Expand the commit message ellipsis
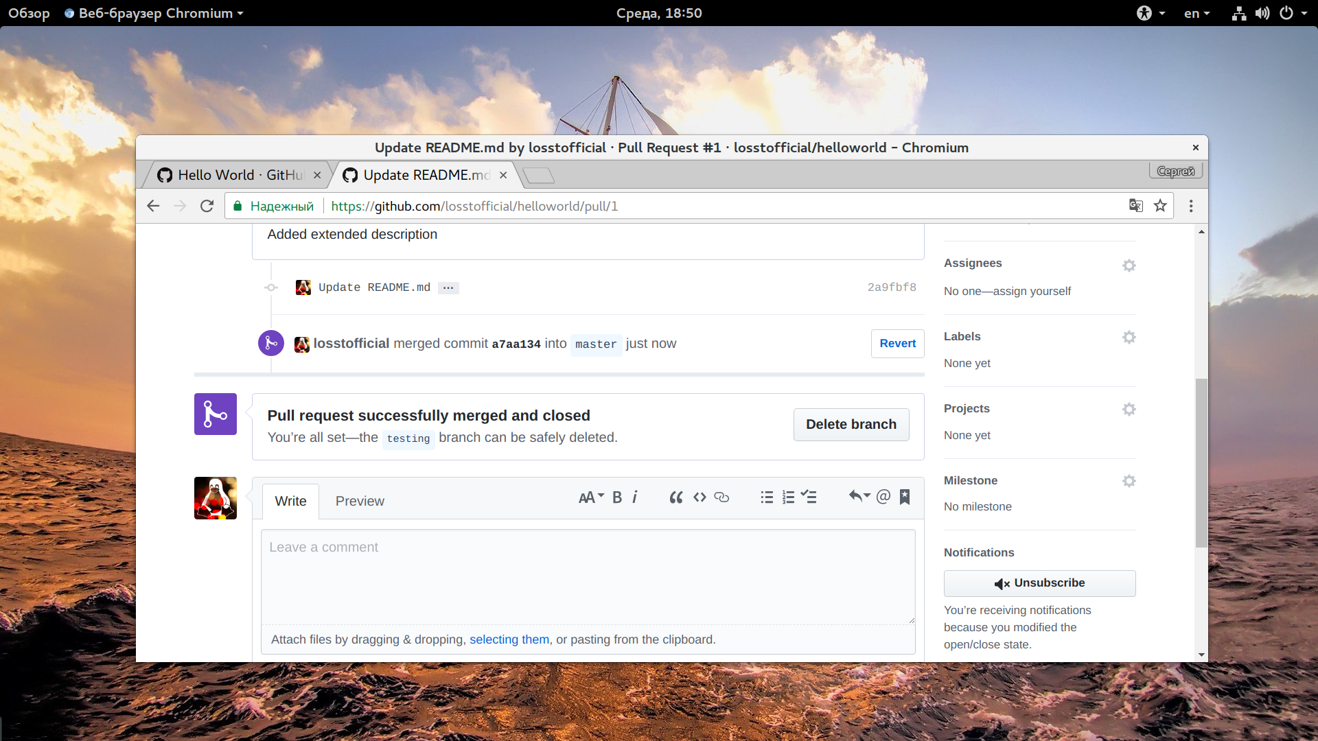 point(448,288)
